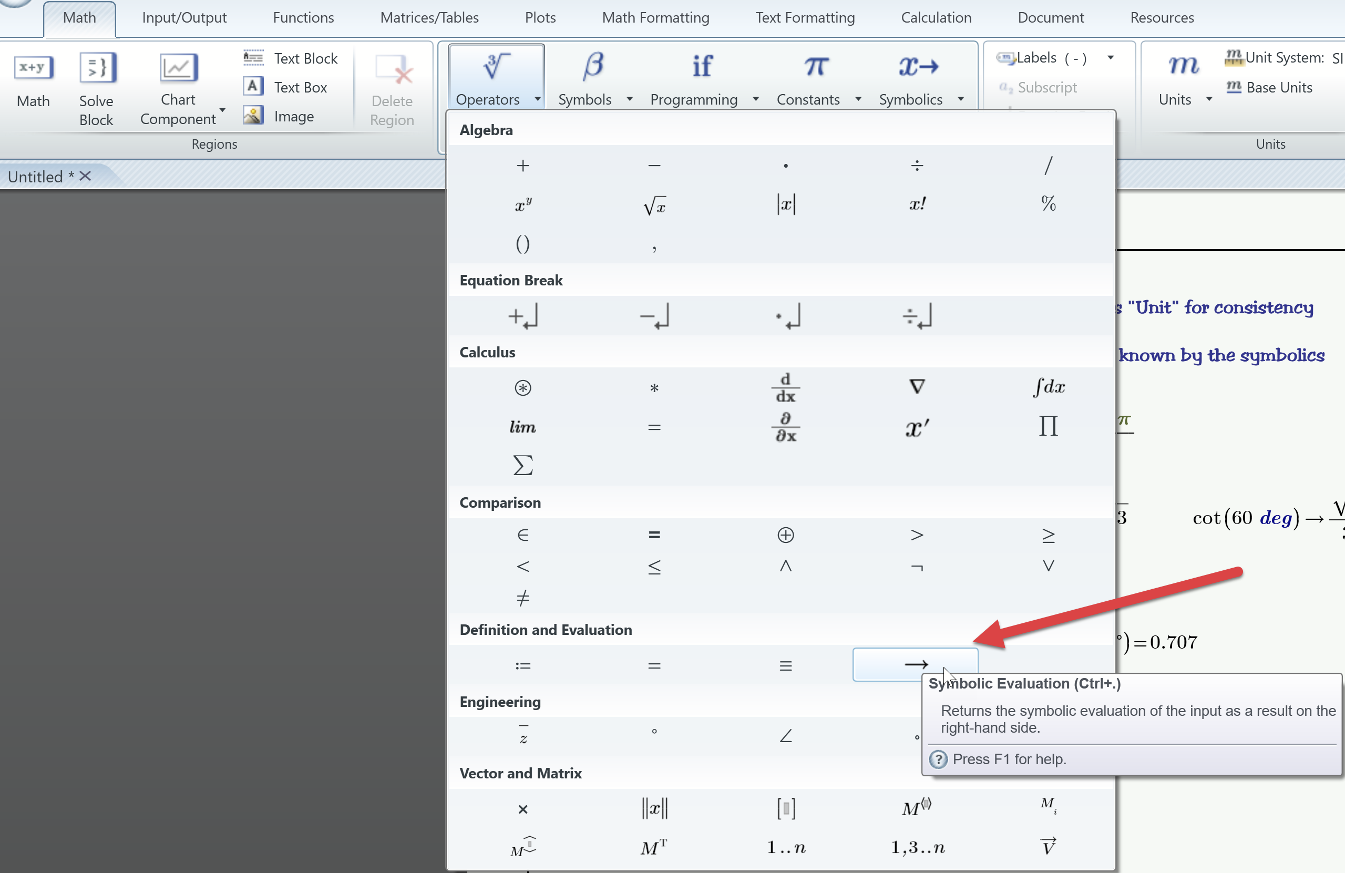Insert the summation operator
Viewport: 1345px width, 873px height.
tap(522, 465)
